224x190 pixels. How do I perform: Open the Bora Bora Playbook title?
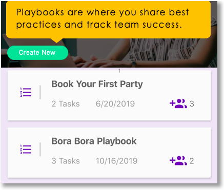[x=94, y=141]
